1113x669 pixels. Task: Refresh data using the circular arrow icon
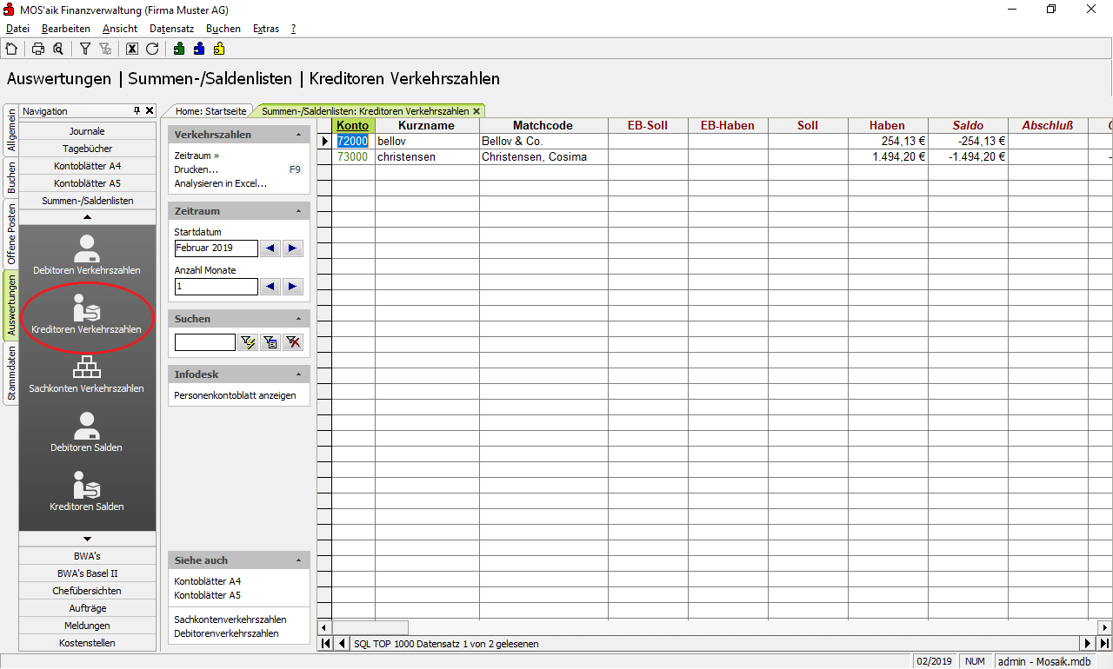152,49
